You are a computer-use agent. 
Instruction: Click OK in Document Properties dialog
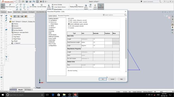coord(103,79)
